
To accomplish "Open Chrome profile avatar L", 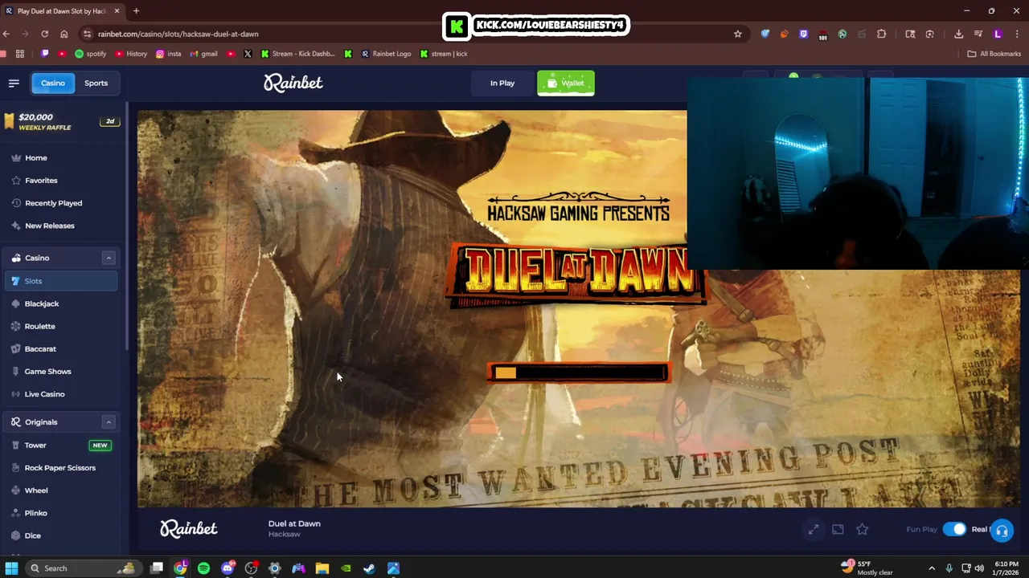I will click(x=998, y=34).
